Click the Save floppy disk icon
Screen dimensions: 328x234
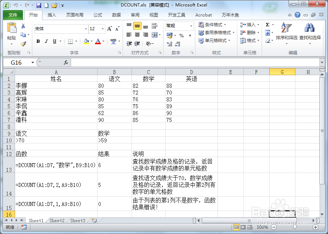pyautogui.click(x=39, y=5)
